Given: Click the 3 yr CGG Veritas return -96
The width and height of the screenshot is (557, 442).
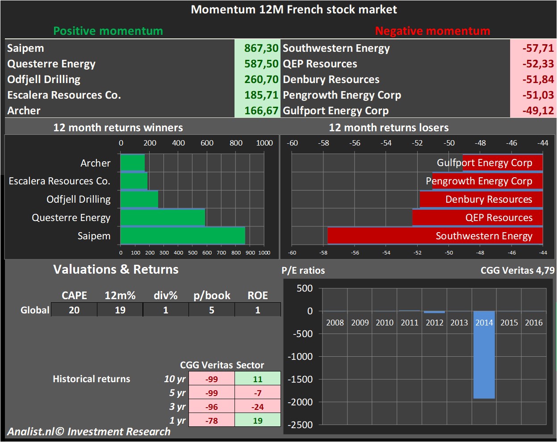Looking at the screenshot, I should point(212,407).
